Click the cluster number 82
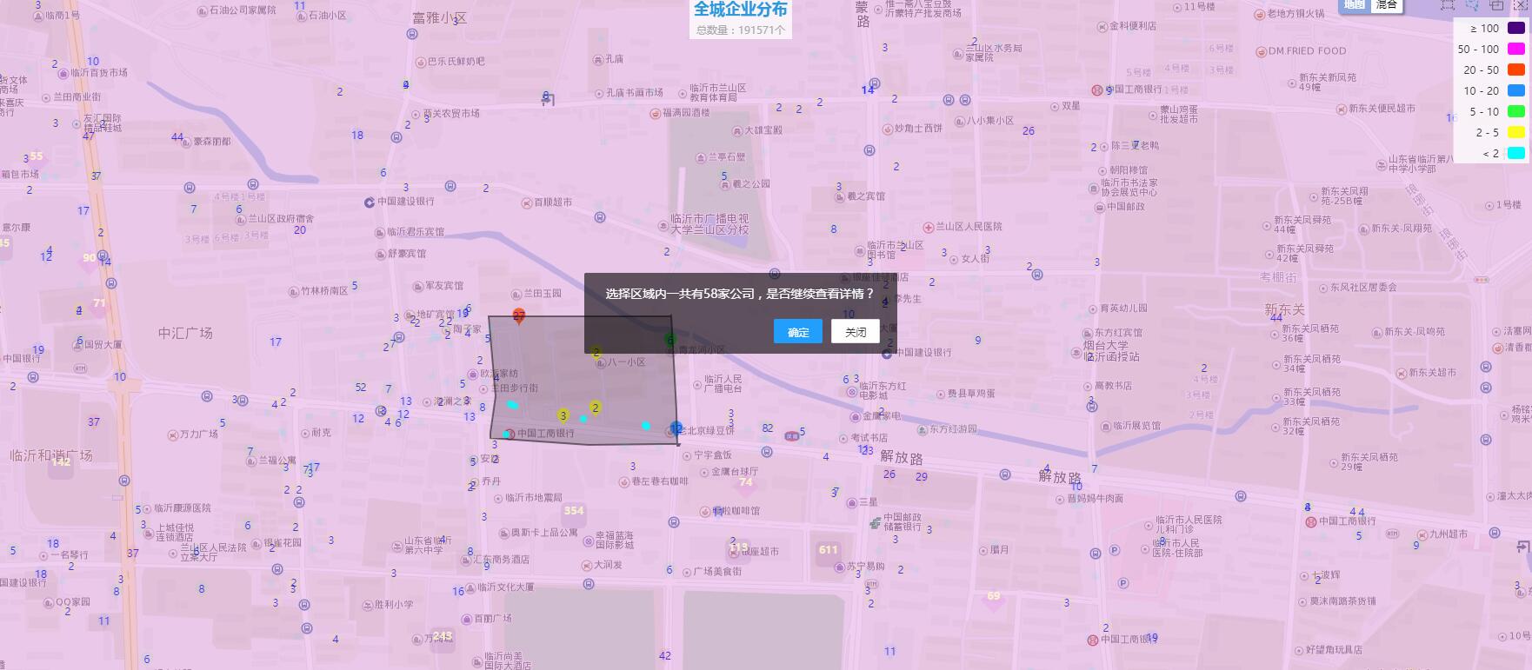 tap(768, 428)
